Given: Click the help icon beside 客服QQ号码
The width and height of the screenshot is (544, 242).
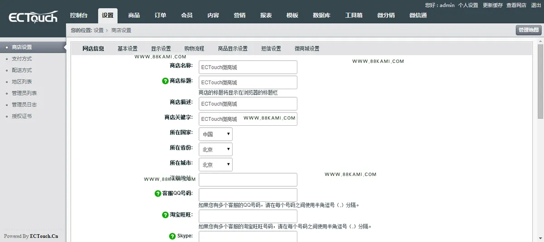Looking at the screenshot, I should pos(158,194).
